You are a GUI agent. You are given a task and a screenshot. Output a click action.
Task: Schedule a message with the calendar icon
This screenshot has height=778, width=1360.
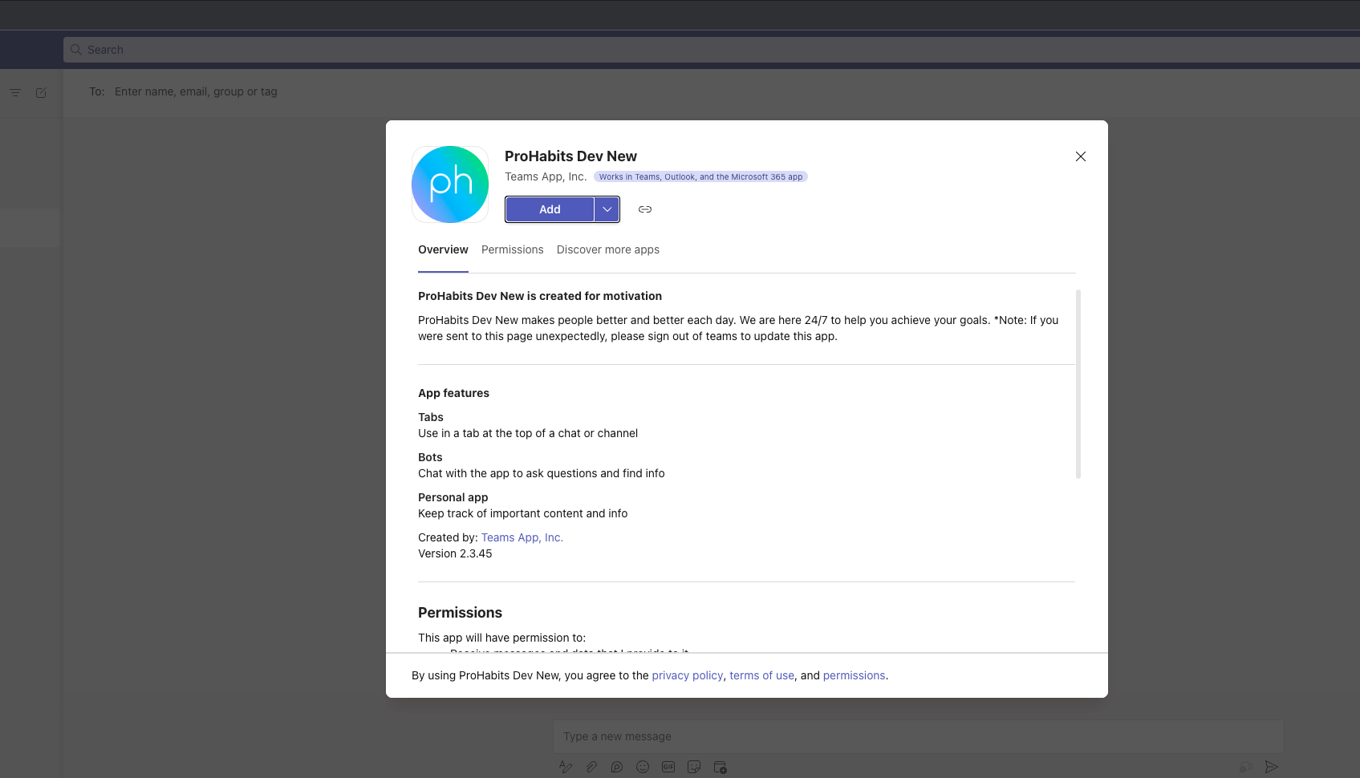(720, 767)
